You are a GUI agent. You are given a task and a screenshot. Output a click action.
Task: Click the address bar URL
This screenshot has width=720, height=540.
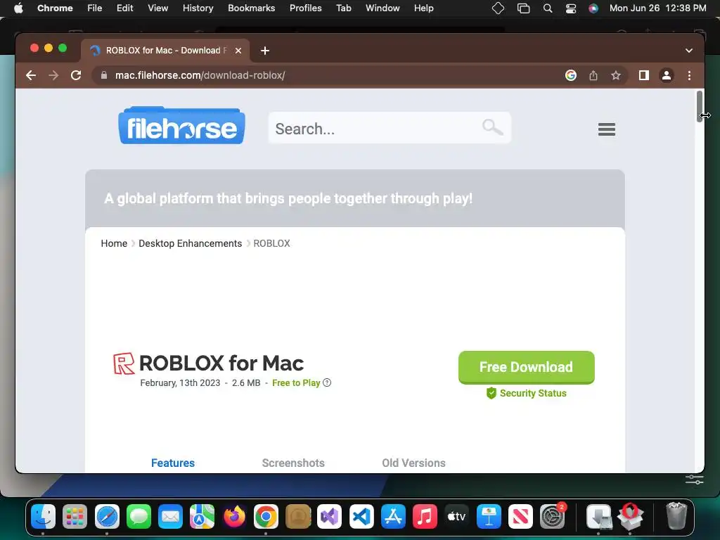[200, 75]
